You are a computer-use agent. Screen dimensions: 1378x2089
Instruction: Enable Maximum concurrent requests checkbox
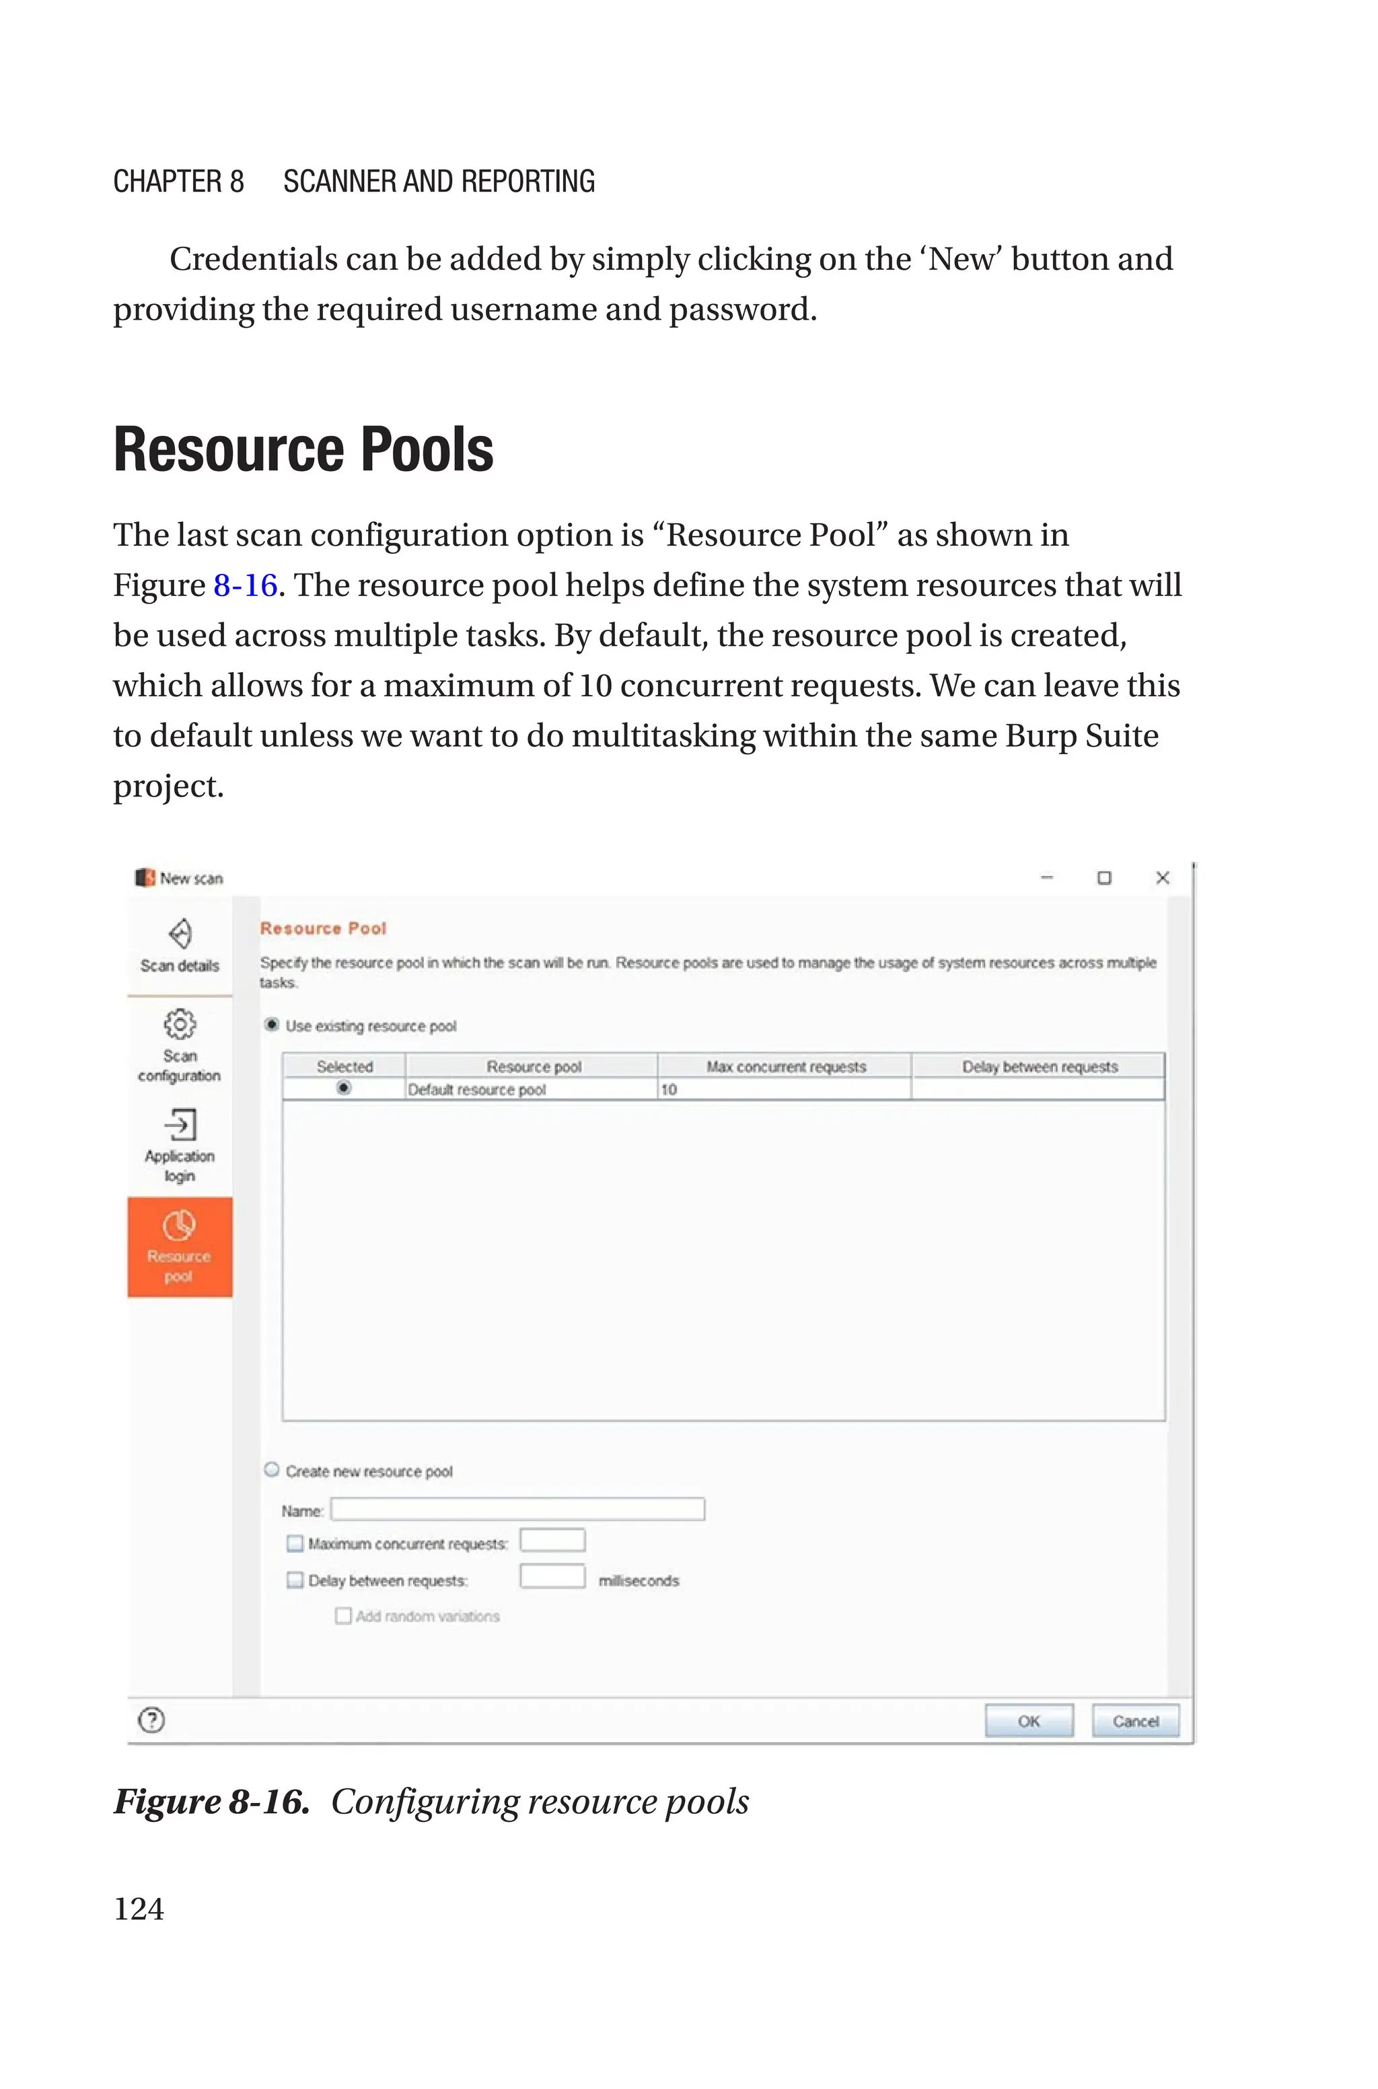295,1543
